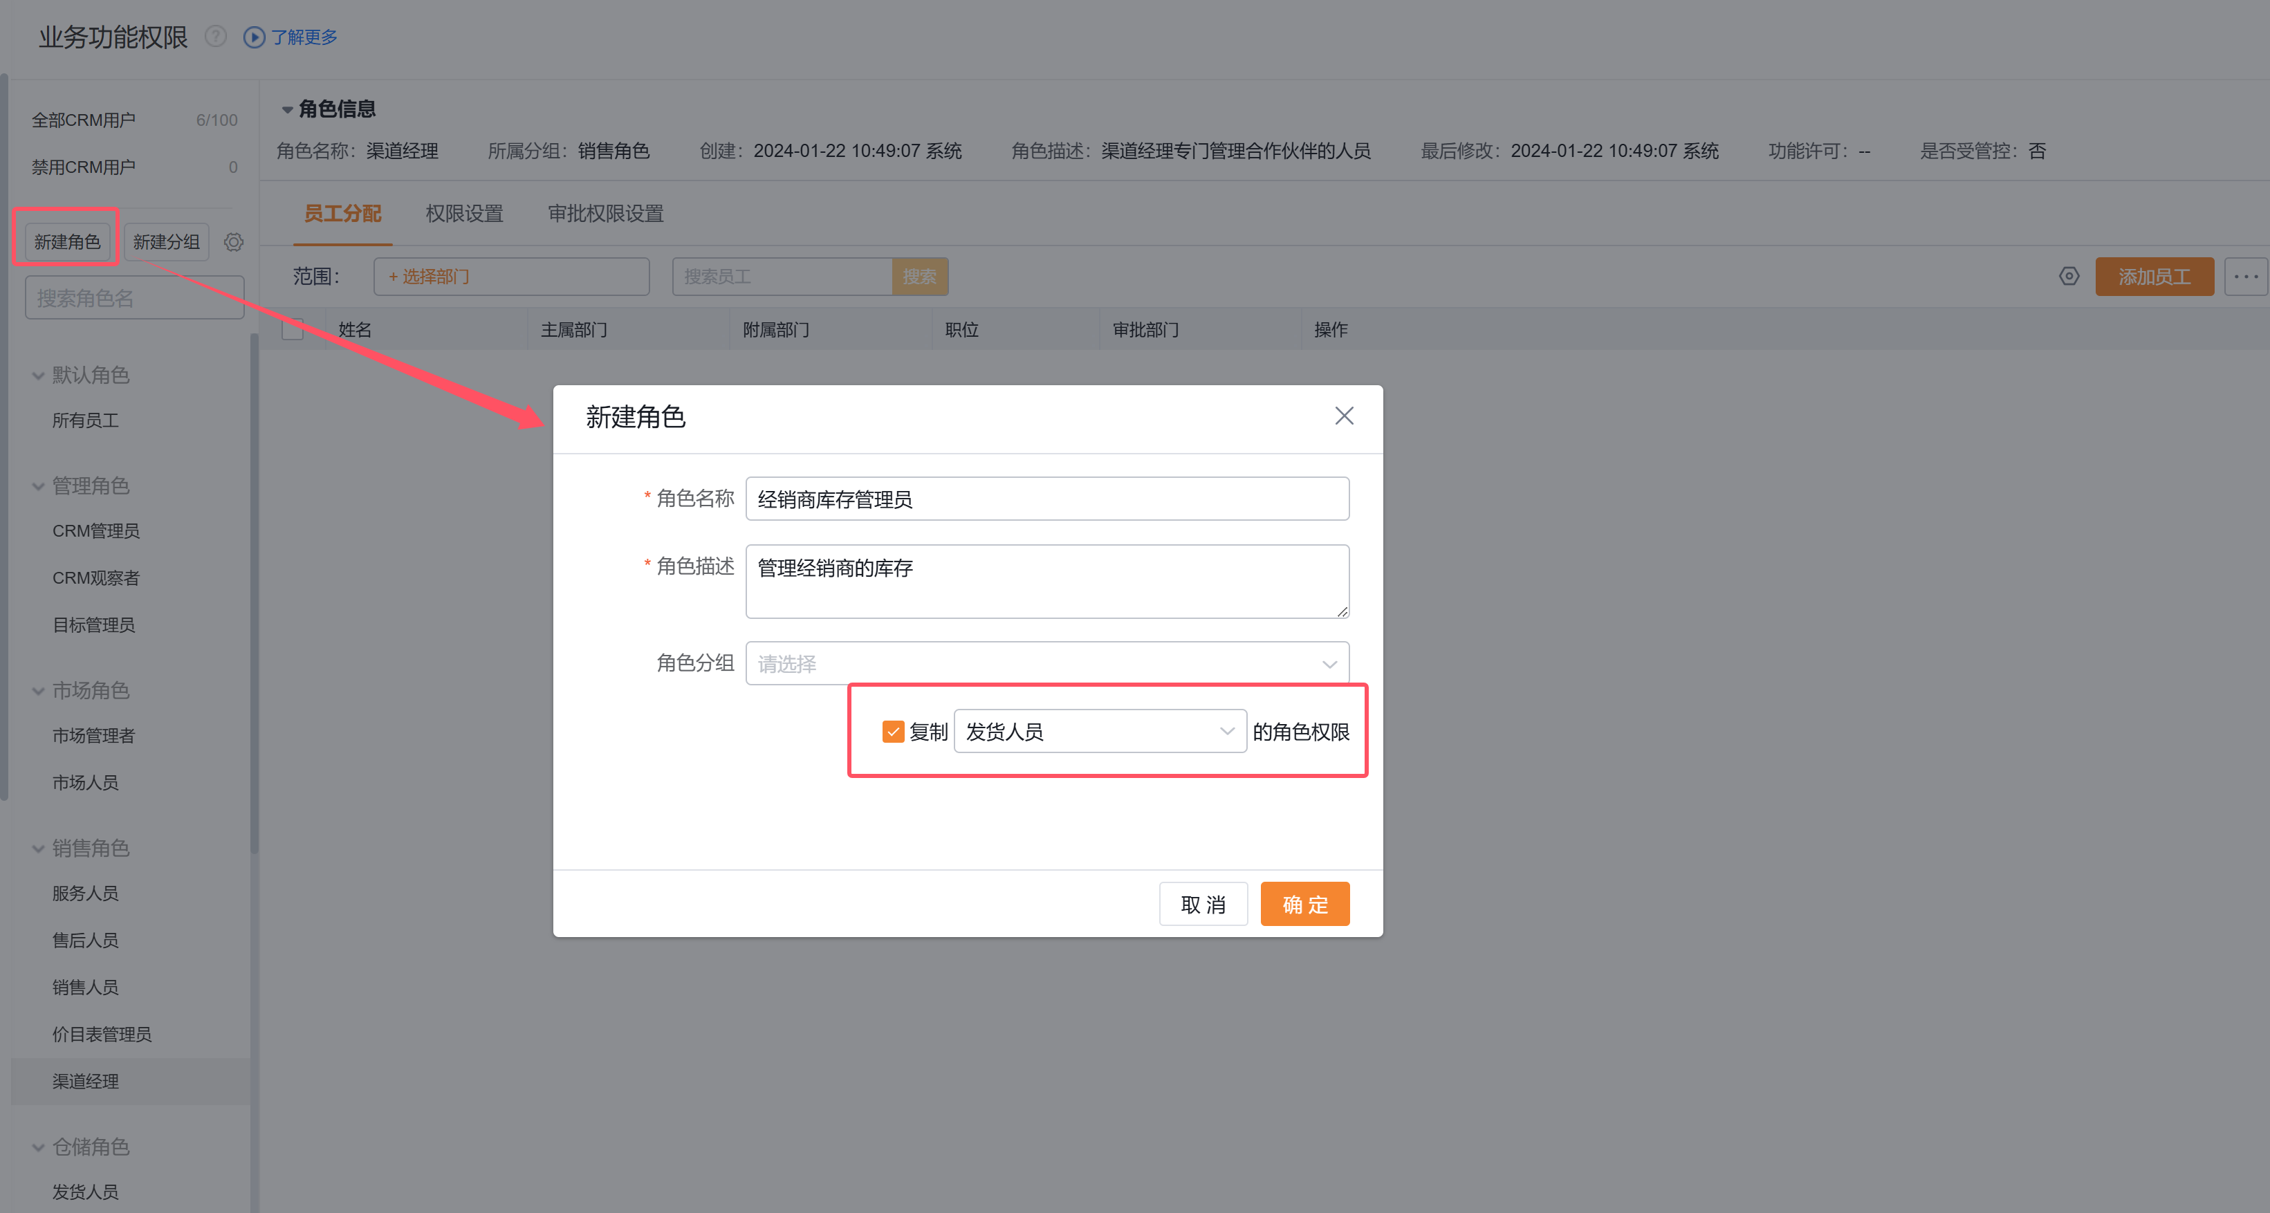Open role settings gear next to 新建分组
Image resolution: width=2270 pixels, height=1213 pixels.
(234, 241)
